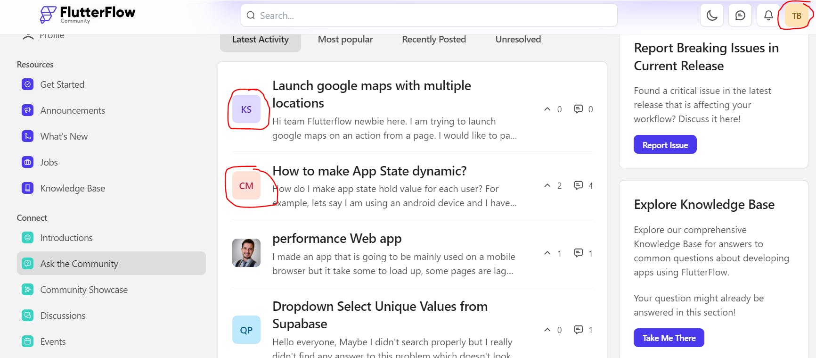The image size is (816, 358).
Task: Select the Recently Posted tab
Action: tap(434, 40)
